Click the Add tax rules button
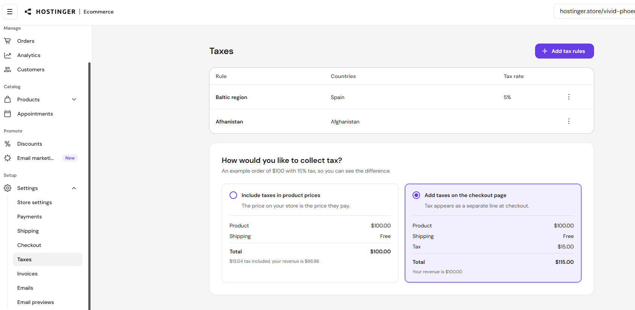 coord(564,51)
